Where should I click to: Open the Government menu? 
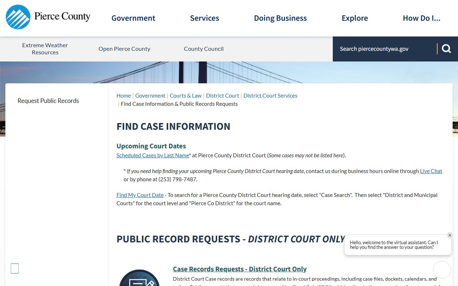(x=133, y=18)
